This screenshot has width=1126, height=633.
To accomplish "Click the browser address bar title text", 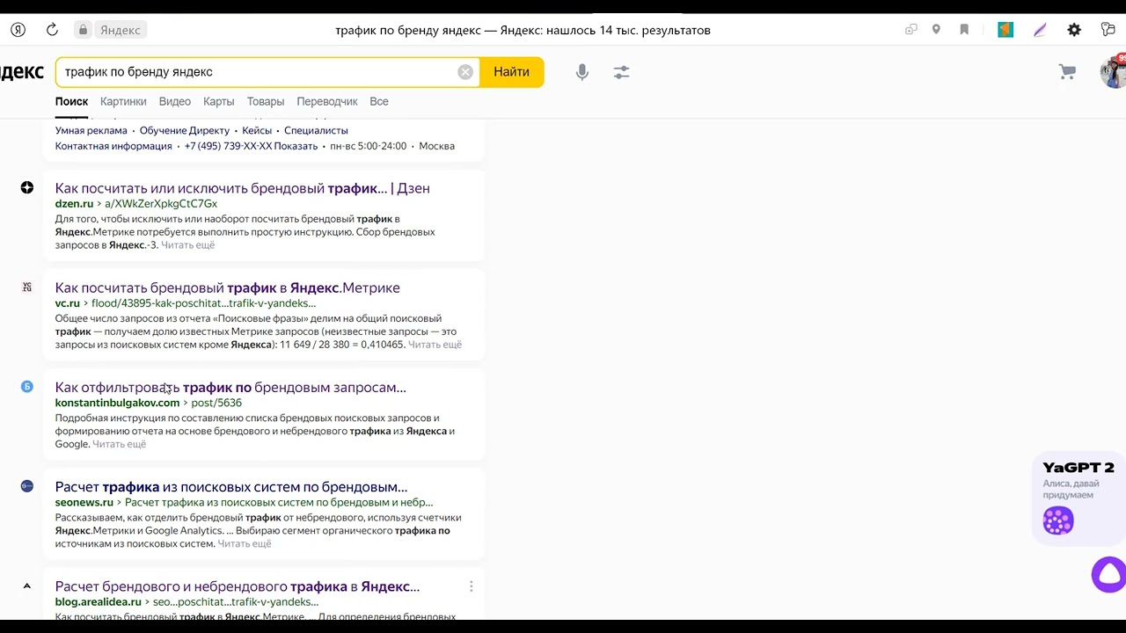I will (523, 30).
